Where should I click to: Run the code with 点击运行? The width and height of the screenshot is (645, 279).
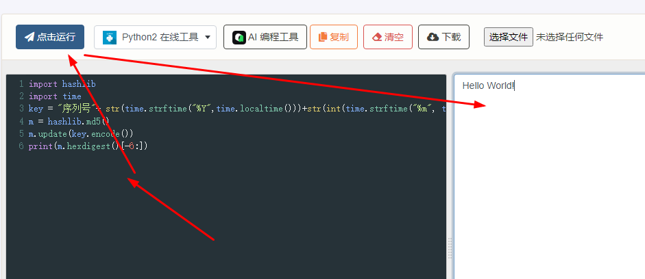click(50, 37)
